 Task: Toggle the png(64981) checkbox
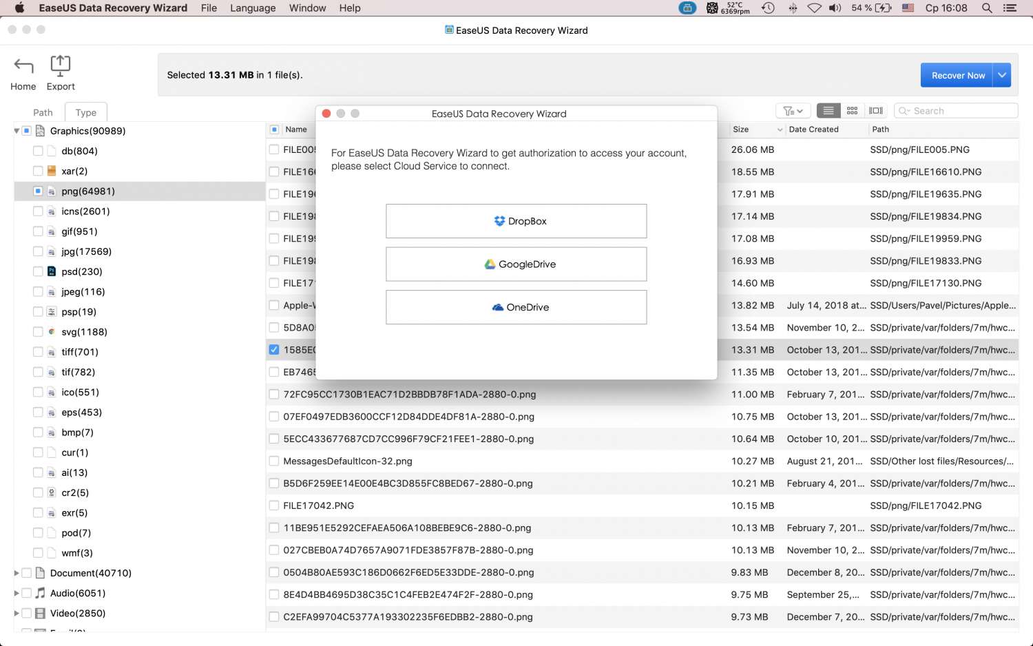[38, 191]
